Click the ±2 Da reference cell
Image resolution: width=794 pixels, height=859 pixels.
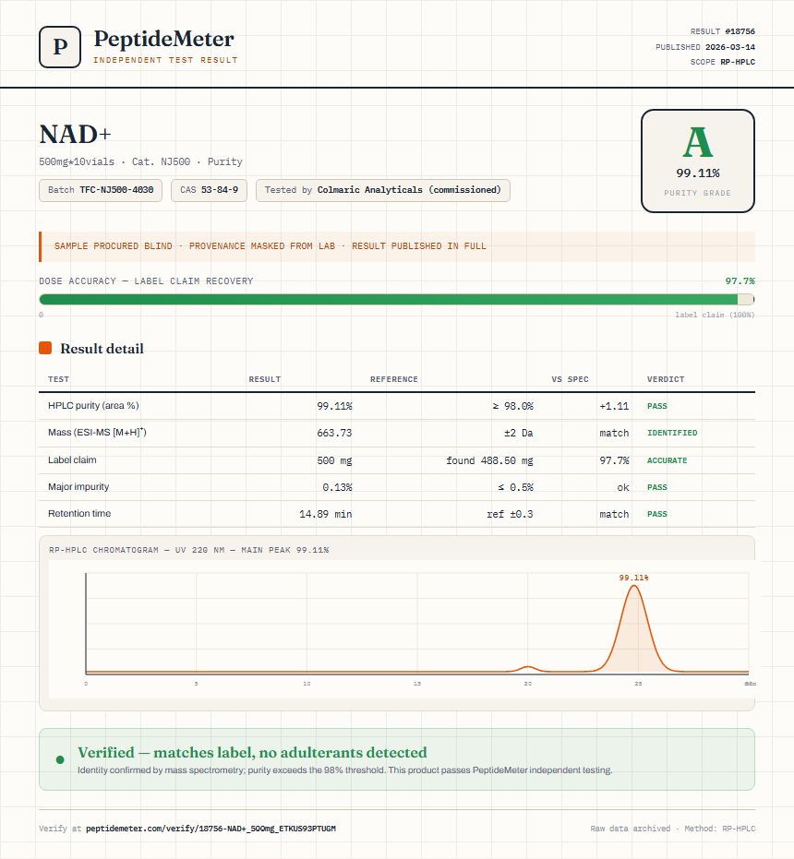click(519, 433)
